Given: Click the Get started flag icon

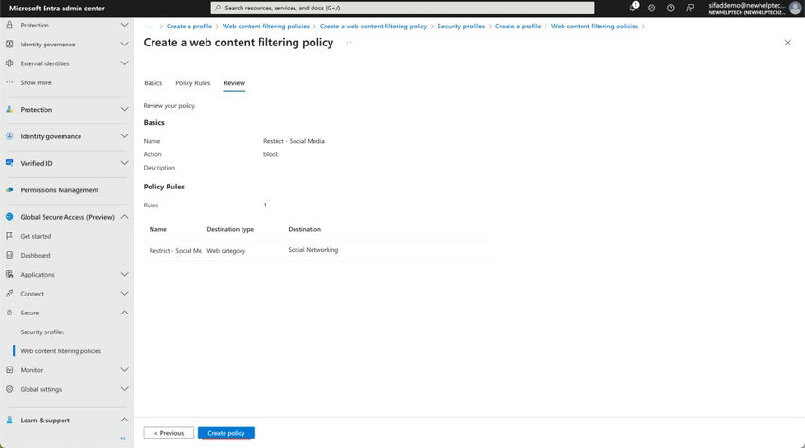Looking at the screenshot, I should pos(9,236).
